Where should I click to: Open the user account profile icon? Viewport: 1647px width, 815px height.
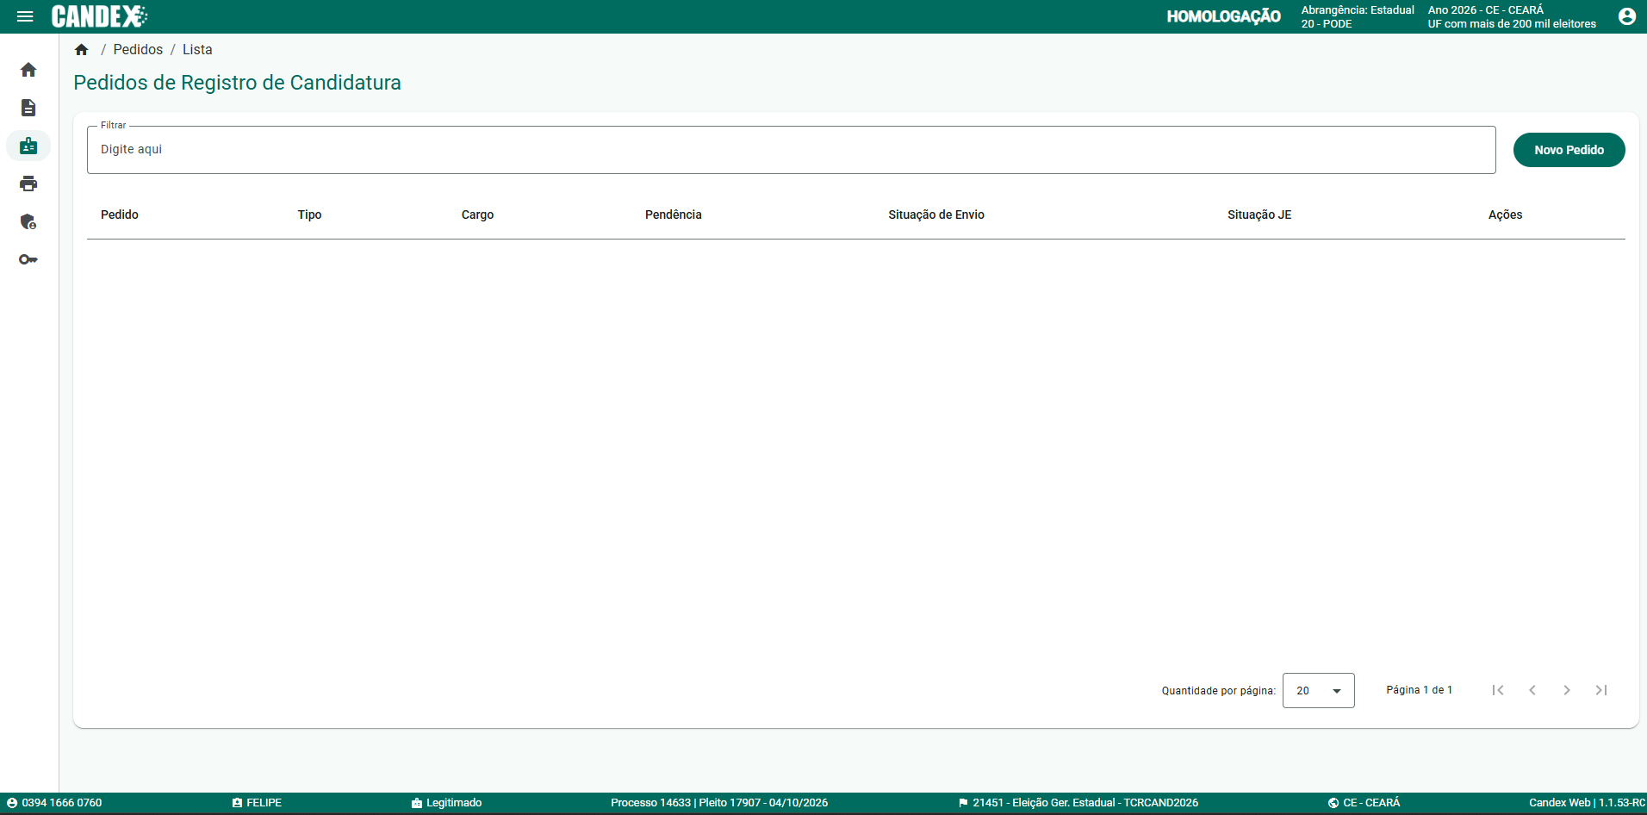tap(1626, 16)
